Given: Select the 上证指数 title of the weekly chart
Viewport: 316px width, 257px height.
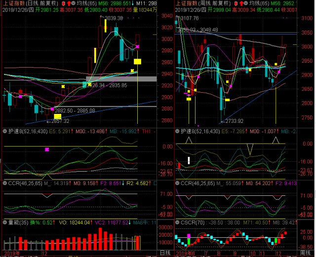Looking at the screenshot, I should click(x=187, y=3).
